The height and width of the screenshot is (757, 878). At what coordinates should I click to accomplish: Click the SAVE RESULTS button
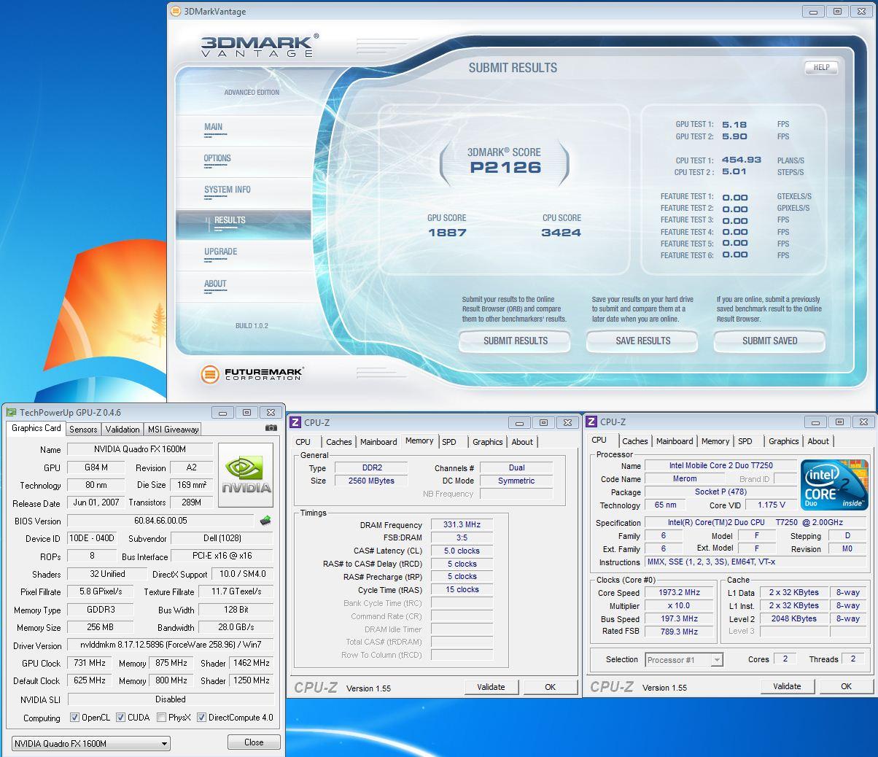[x=642, y=341]
